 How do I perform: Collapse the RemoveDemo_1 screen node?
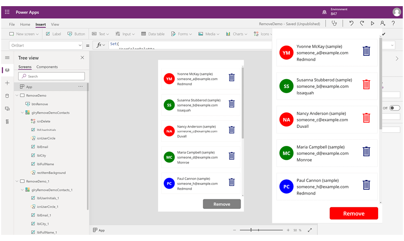coord(17,181)
